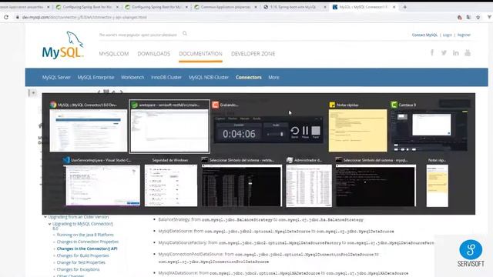The width and height of the screenshot is (493, 277).
Task: Switch to the workspace servisoft window
Action: point(169,131)
